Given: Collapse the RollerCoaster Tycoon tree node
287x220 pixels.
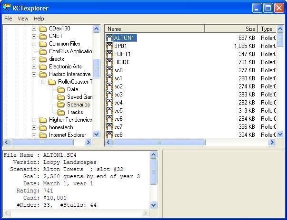Looking at the screenshot, I should click(43, 82).
